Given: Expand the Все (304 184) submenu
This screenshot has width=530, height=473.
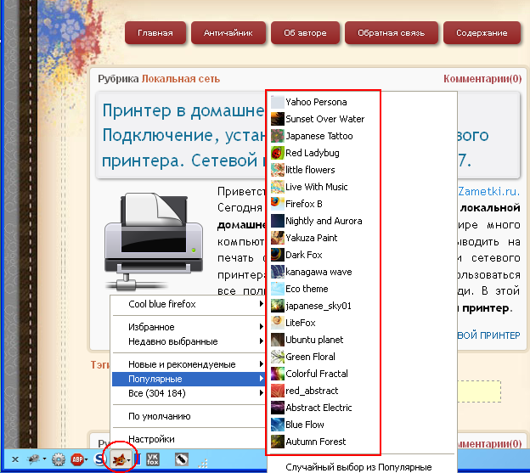Looking at the screenshot, I should 189,393.
